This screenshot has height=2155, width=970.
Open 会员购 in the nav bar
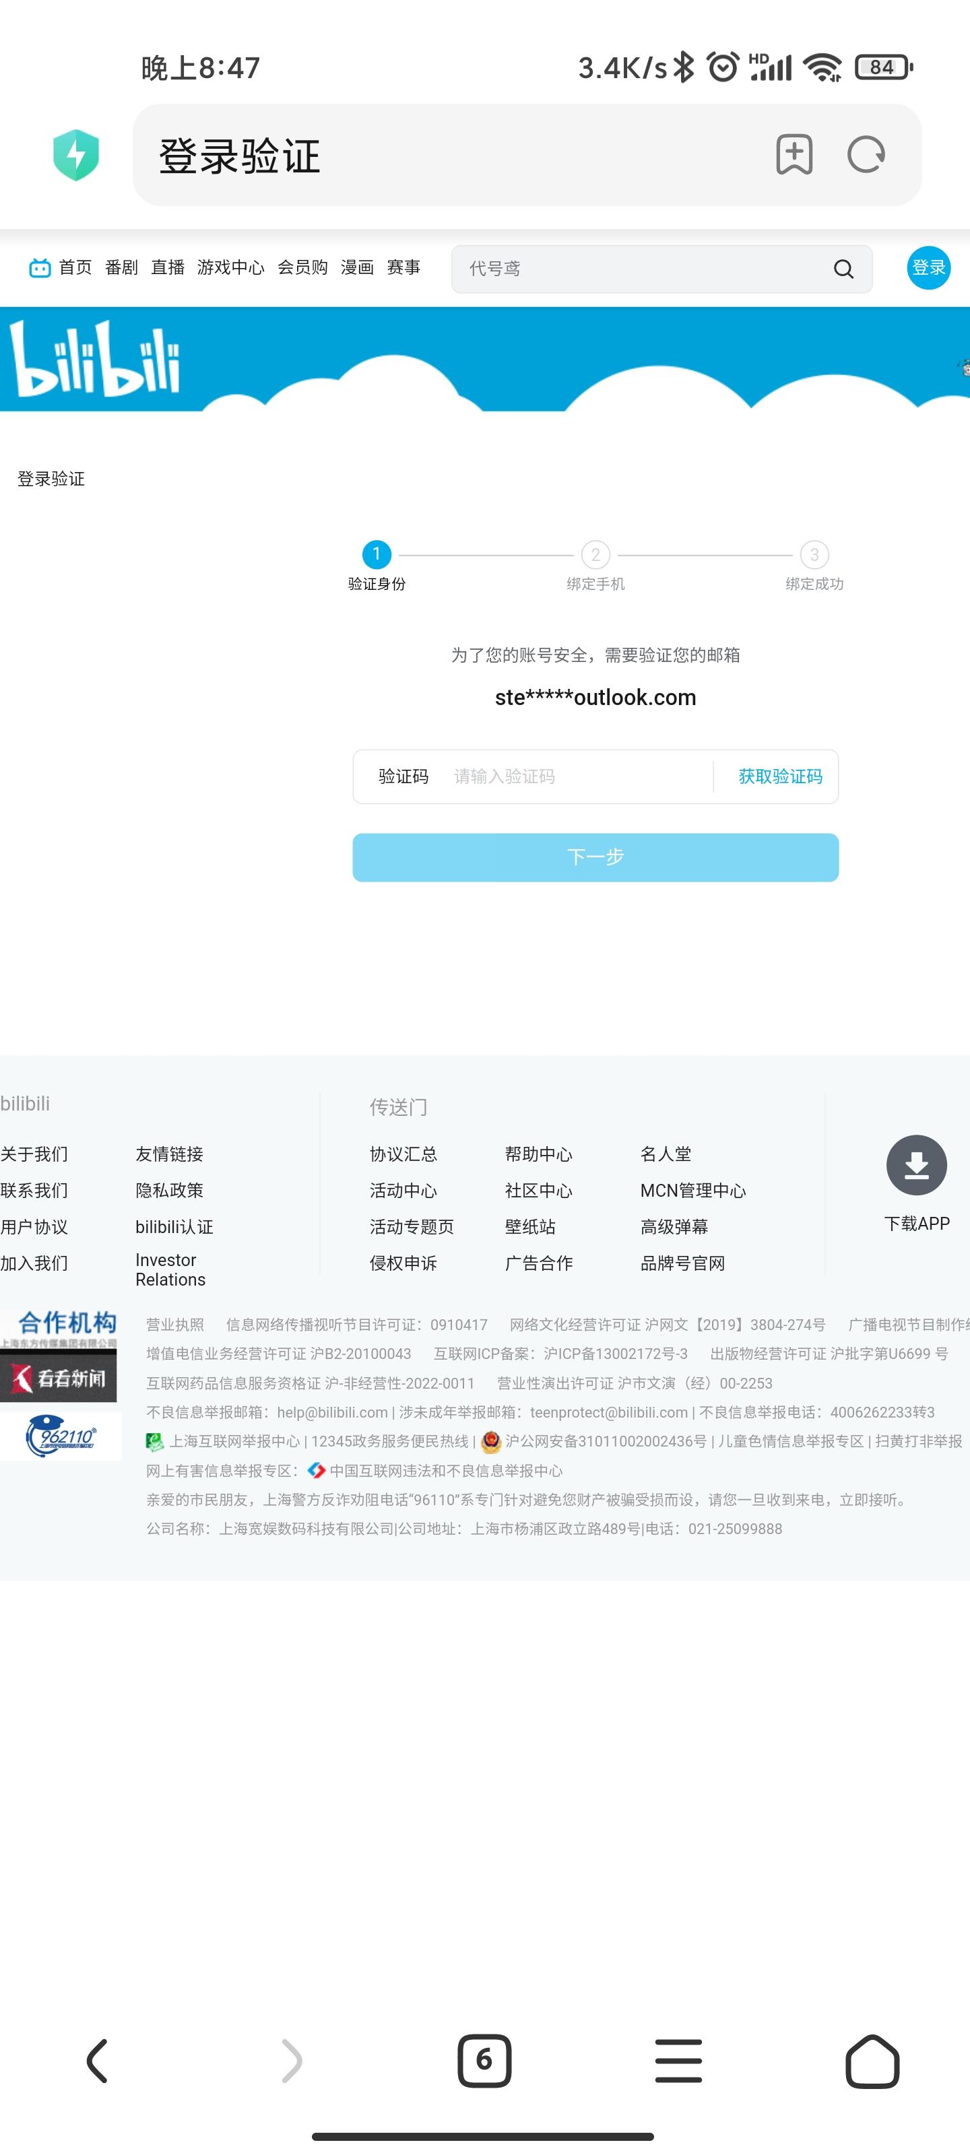coord(302,268)
